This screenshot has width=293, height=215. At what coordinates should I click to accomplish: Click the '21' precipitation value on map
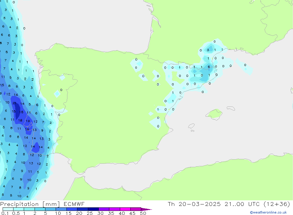click(x=14, y=103)
